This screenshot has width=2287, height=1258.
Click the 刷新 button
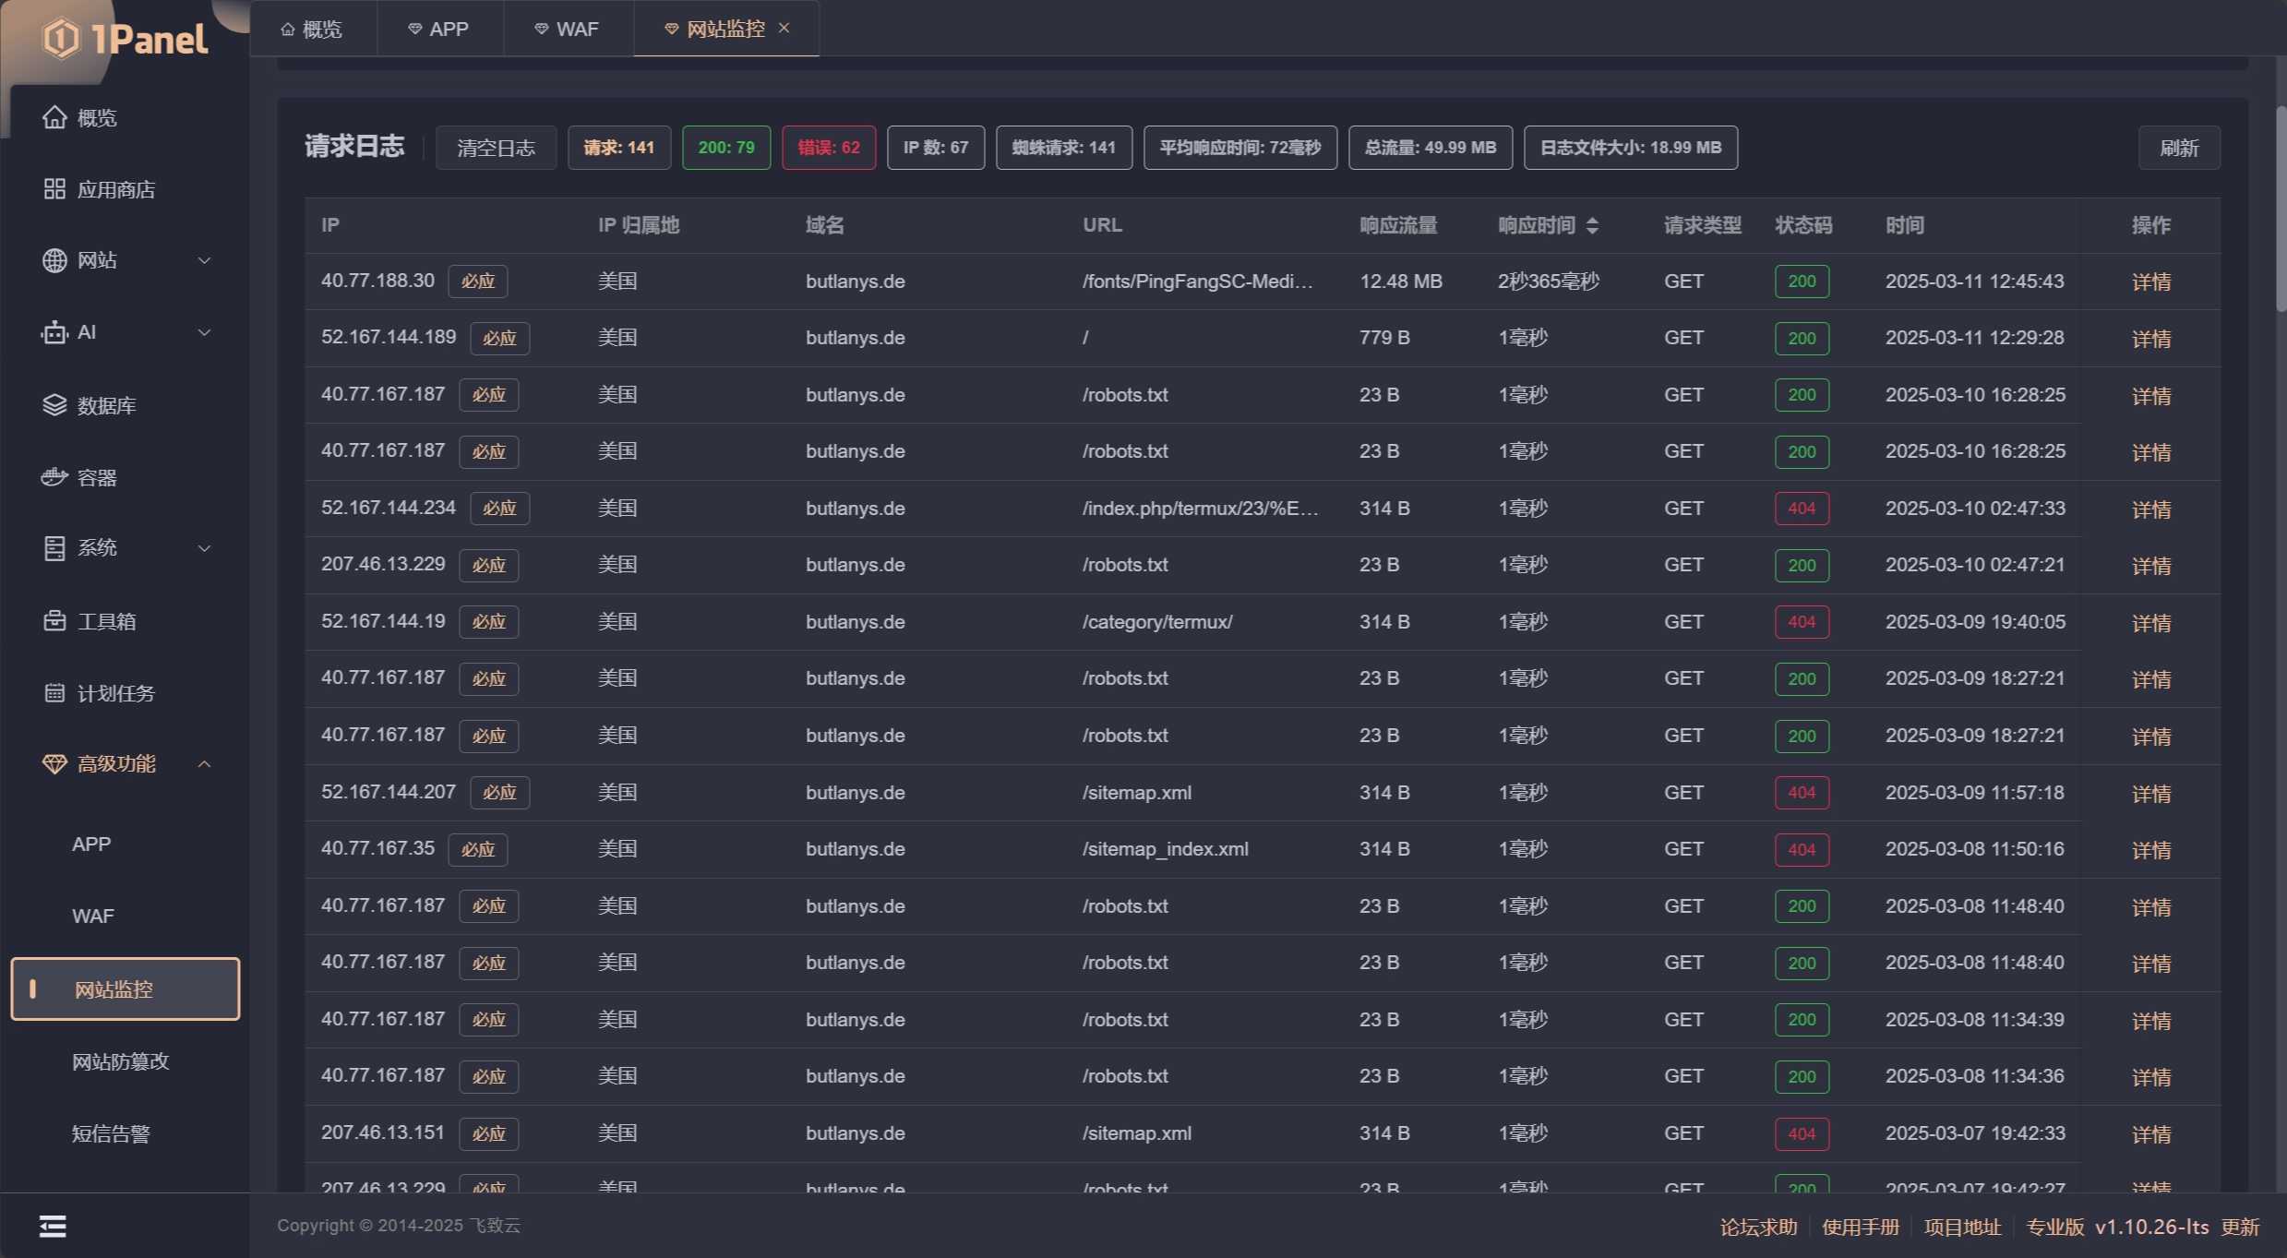point(2178,148)
